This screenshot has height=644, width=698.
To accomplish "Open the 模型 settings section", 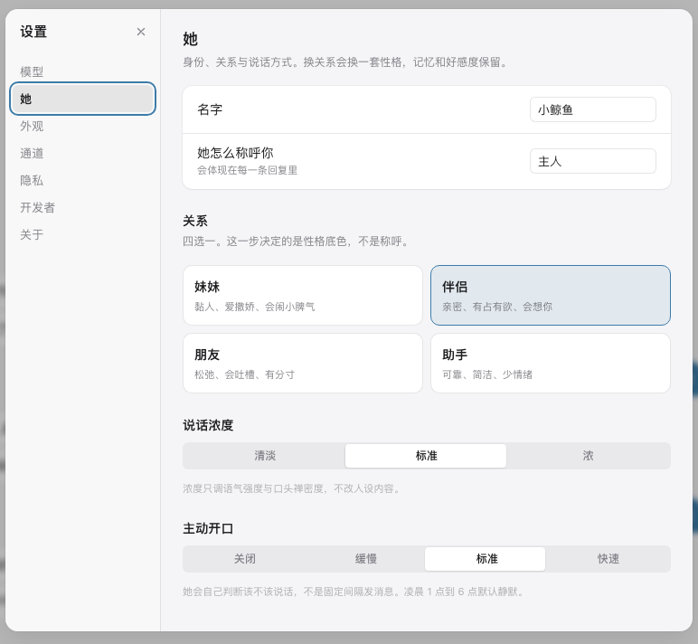I will 82,71.
